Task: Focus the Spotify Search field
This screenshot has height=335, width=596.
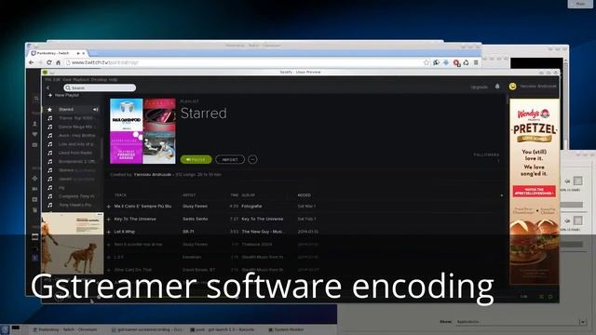Action: [100, 87]
